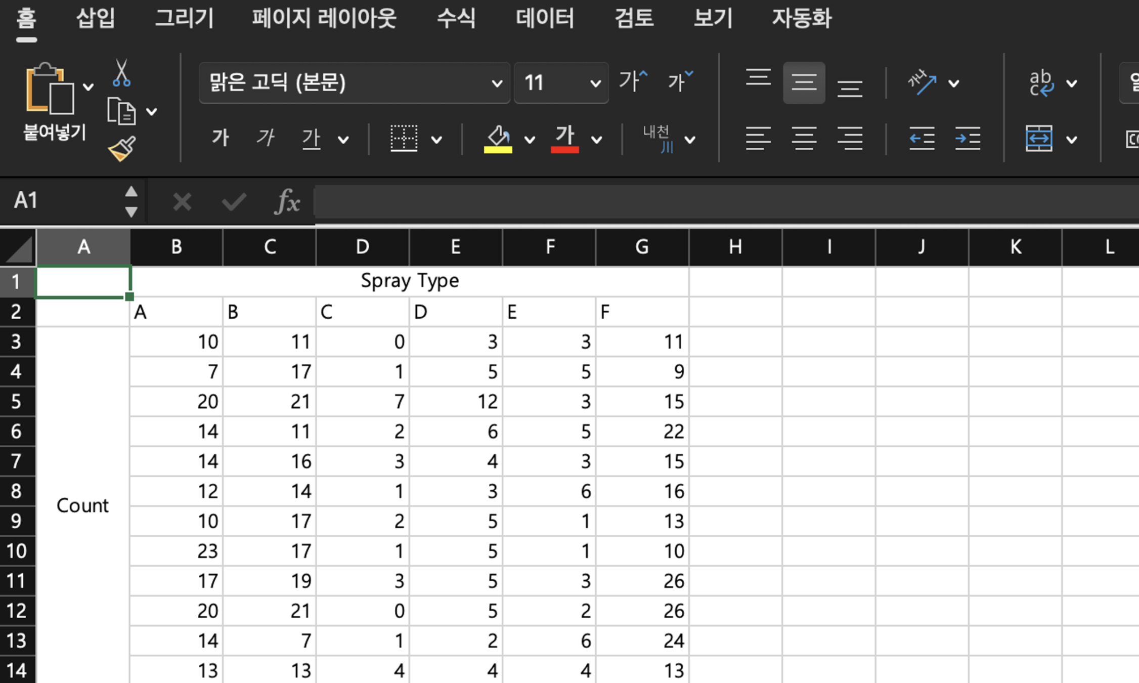The height and width of the screenshot is (683, 1139).
Task: Expand the borders dropdown arrow
Action: (436, 140)
